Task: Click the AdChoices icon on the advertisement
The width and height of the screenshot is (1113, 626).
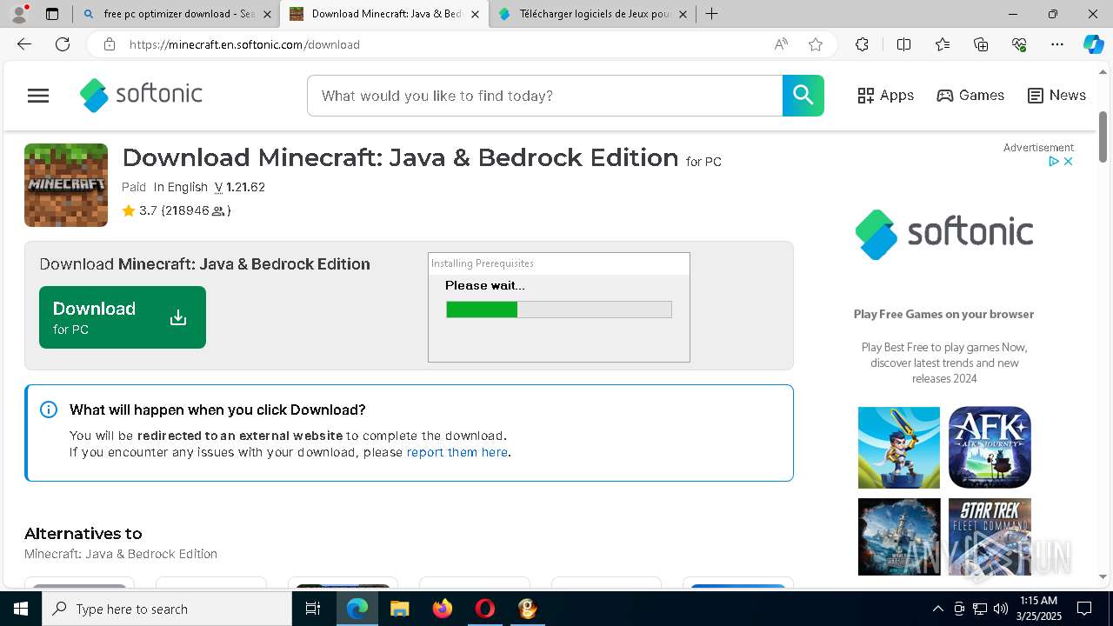Action: (1053, 162)
